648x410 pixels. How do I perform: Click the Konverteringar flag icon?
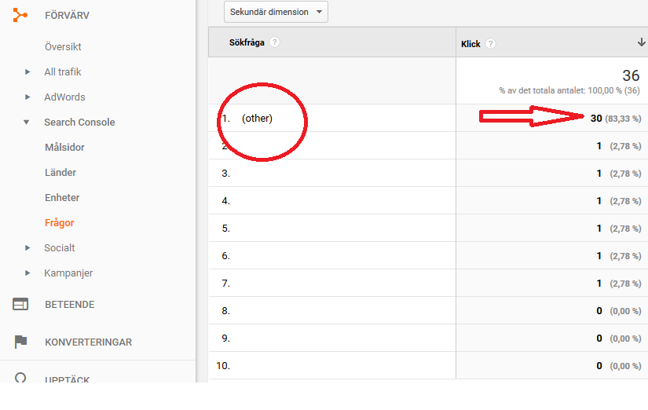[x=20, y=342]
